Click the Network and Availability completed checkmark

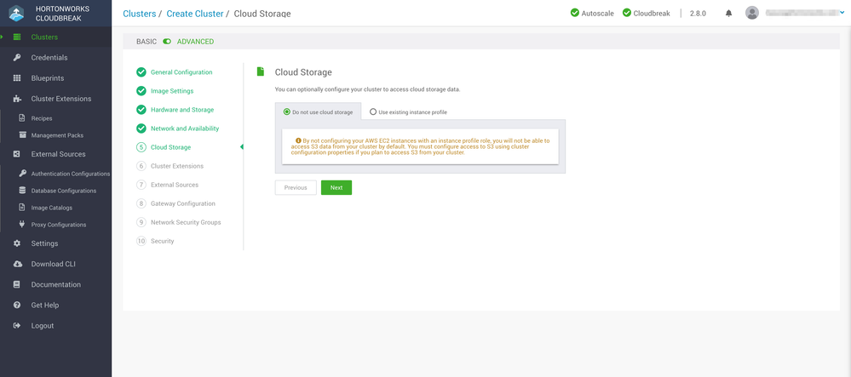click(141, 129)
